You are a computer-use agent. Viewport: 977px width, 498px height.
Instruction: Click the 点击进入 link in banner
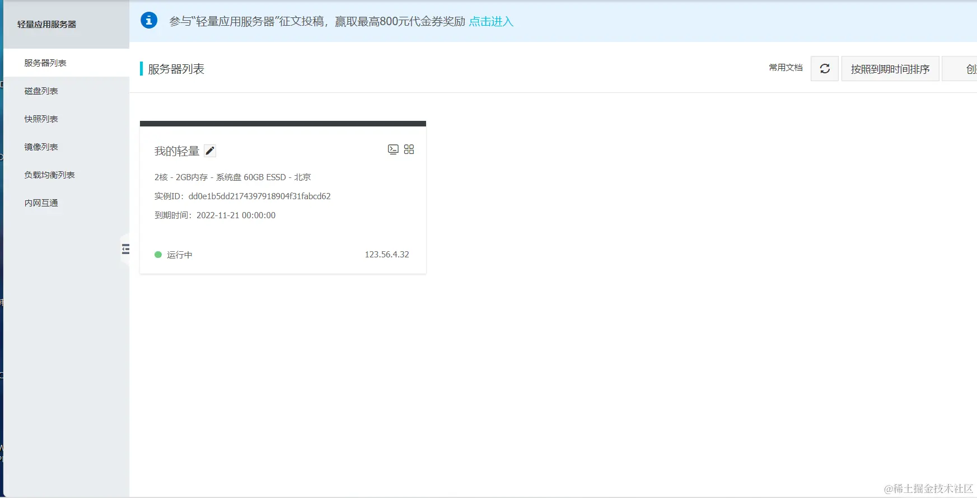point(491,21)
